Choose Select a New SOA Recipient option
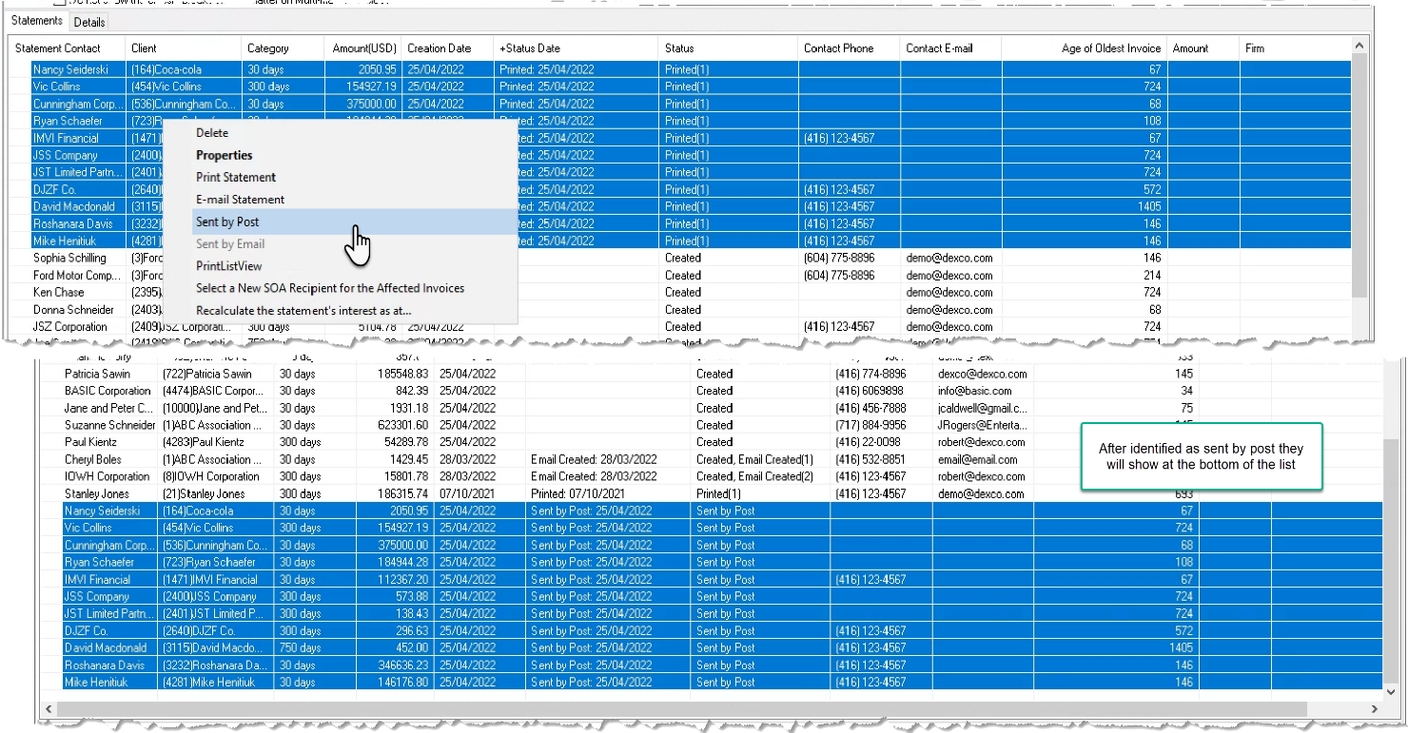The width and height of the screenshot is (1408, 733). point(330,288)
